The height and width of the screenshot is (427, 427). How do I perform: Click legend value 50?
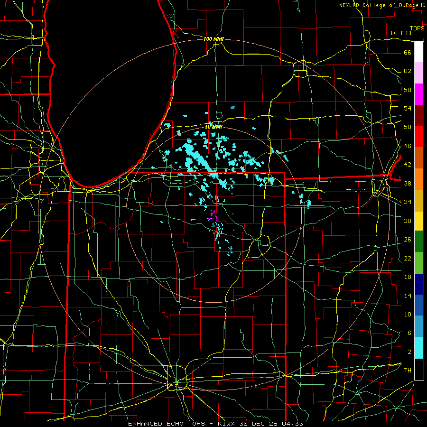[x=408, y=127]
